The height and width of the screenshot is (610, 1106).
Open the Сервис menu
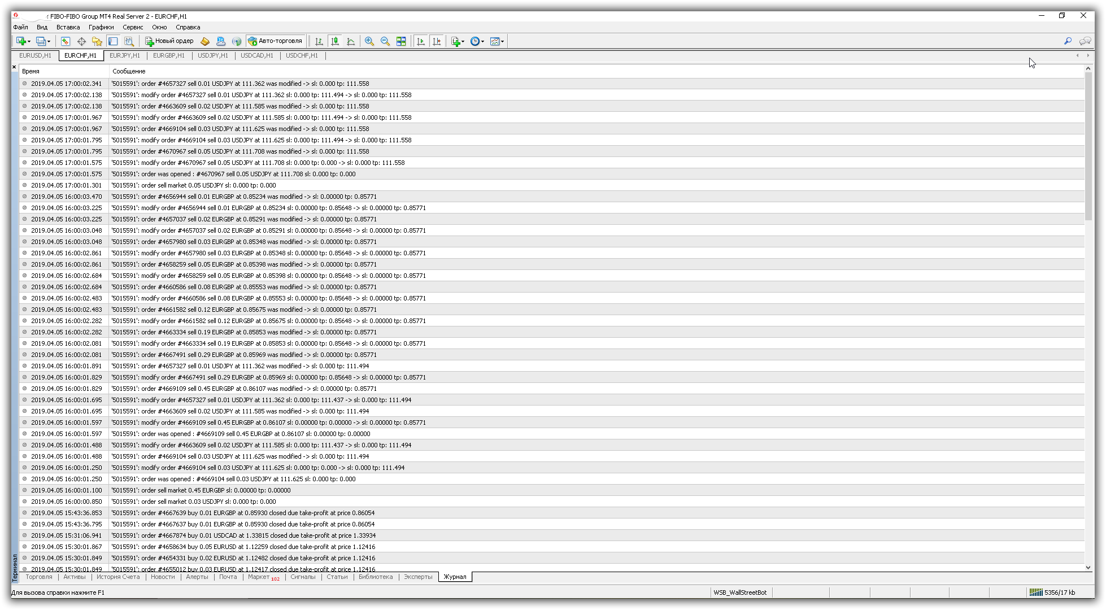click(133, 27)
